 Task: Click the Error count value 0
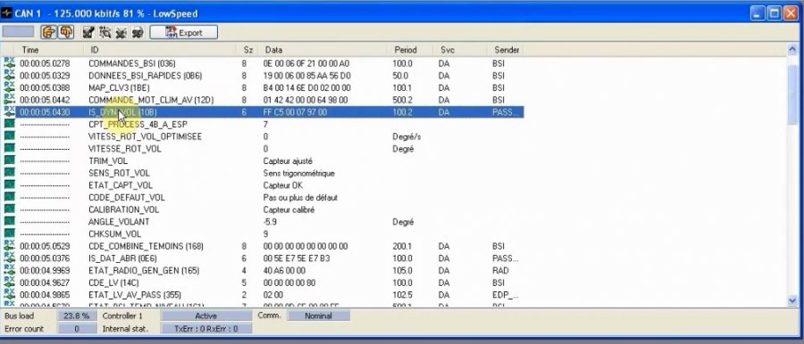[77, 329]
